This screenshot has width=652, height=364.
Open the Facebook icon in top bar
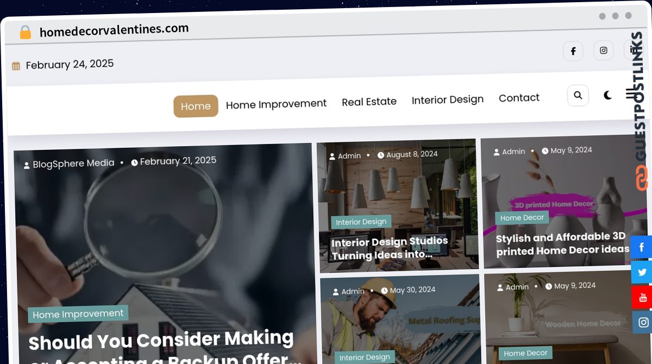573,51
